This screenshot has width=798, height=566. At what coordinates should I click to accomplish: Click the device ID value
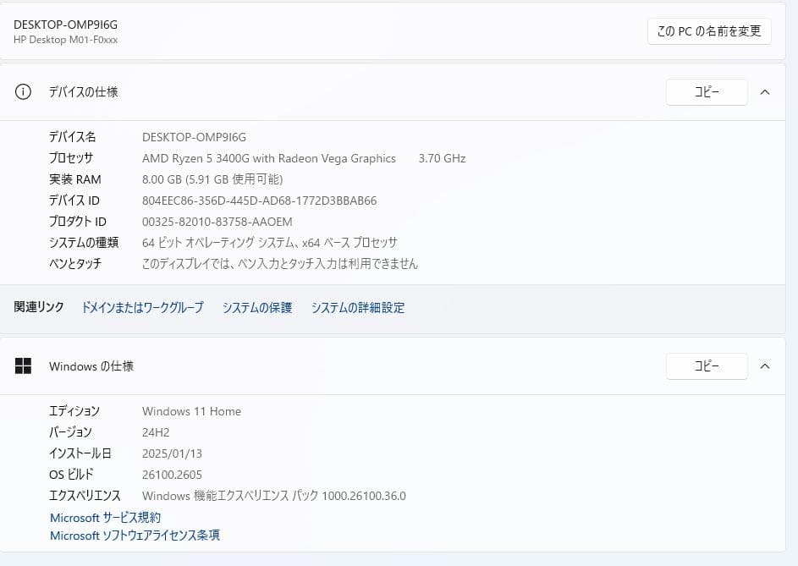pyautogui.click(x=258, y=201)
